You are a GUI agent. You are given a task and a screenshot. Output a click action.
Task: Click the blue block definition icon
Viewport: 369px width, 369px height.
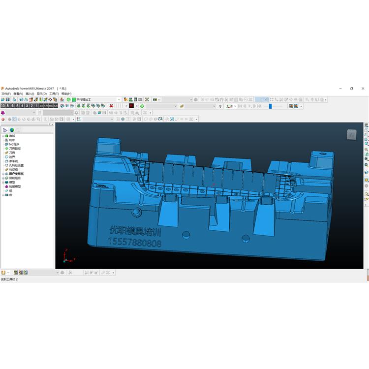coord(22,99)
